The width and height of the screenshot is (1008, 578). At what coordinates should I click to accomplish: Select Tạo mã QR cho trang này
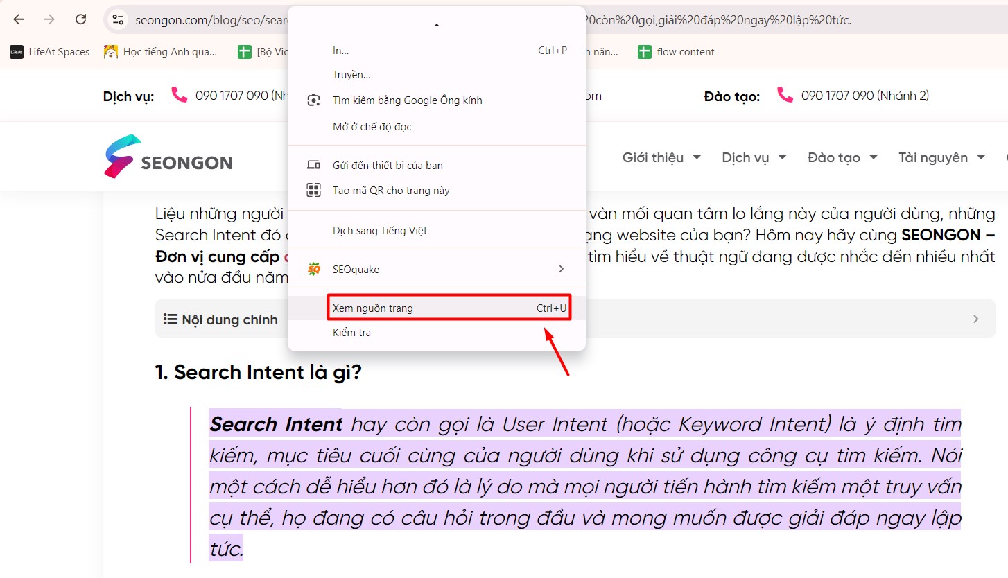point(437,191)
